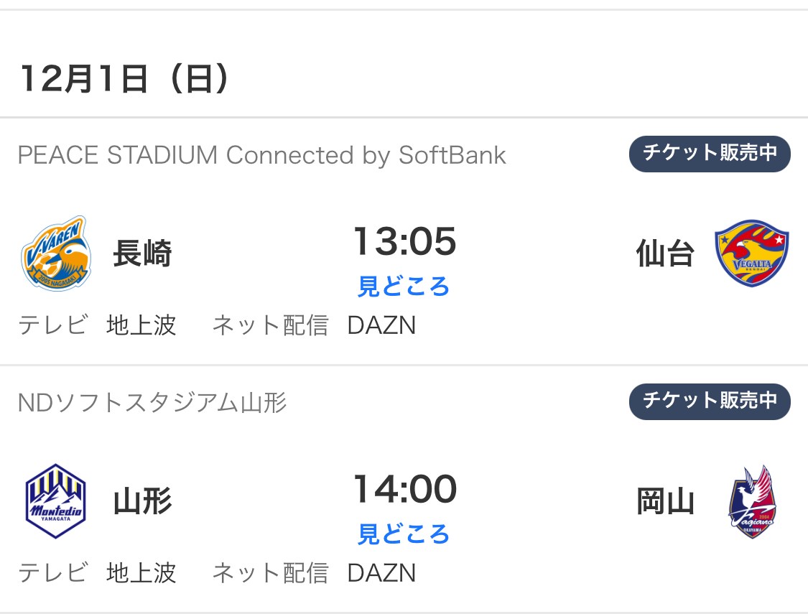Screen dimensions: 808x614
Task: Open 見どころ link under the 13:05 kickoff
Action: [404, 287]
